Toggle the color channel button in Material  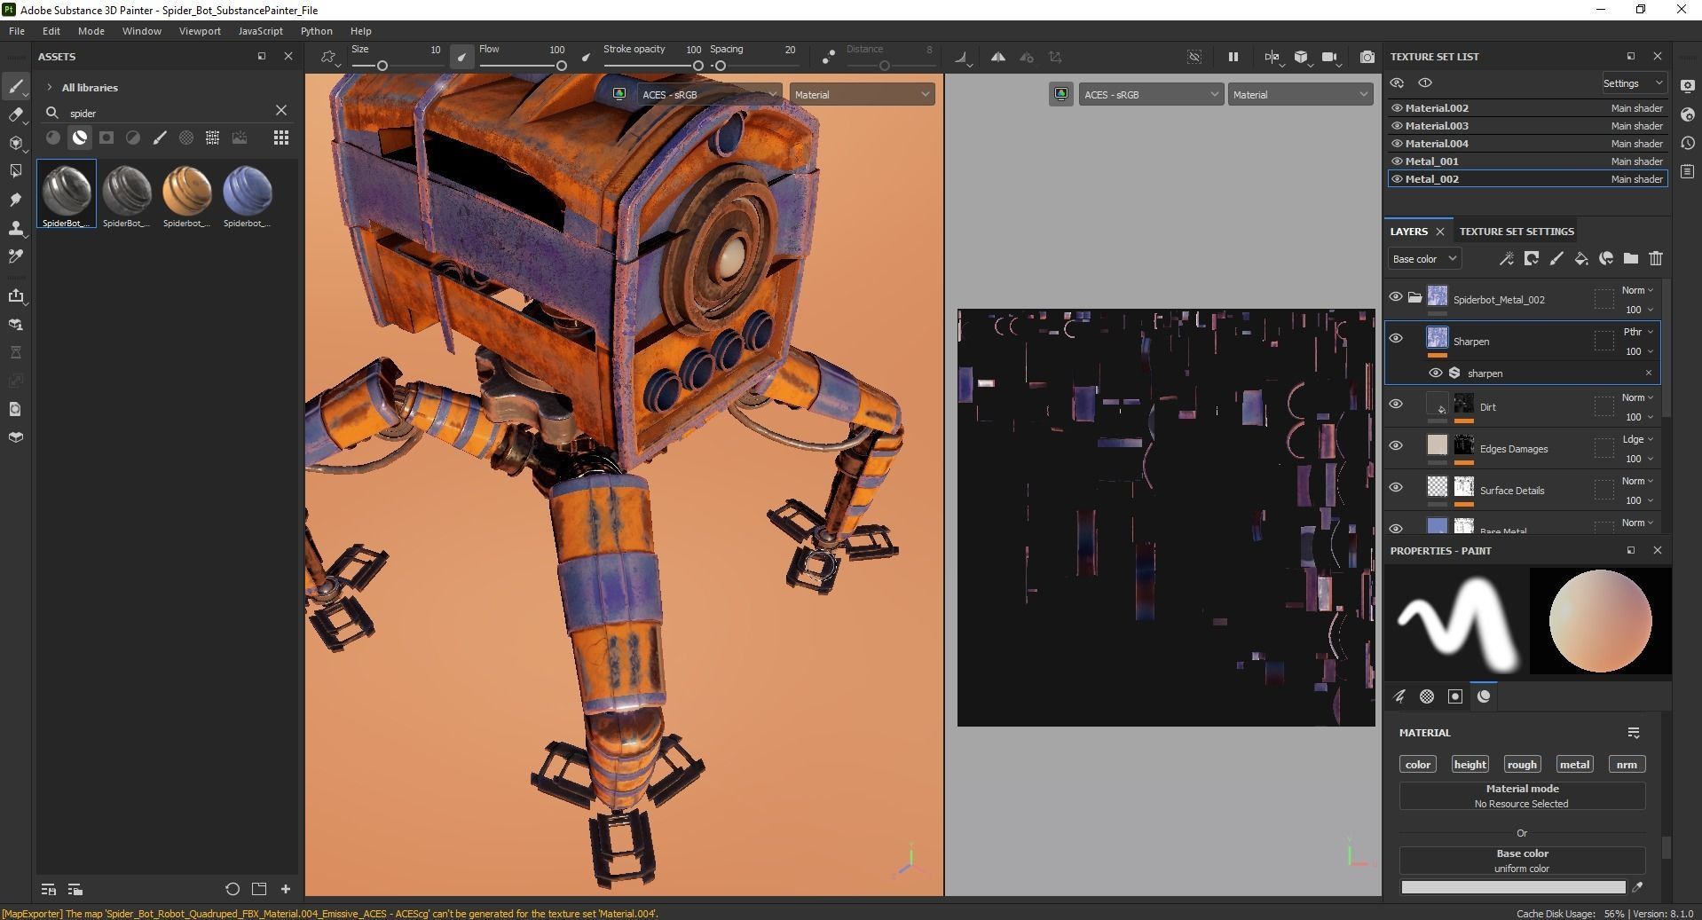point(1418,765)
